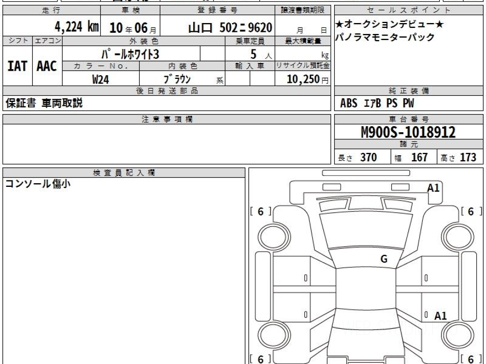Image resolution: width=486 pixels, height=364 pixels.
Task: Select the パノラマモニターパック sales point text
Action: tap(385, 38)
